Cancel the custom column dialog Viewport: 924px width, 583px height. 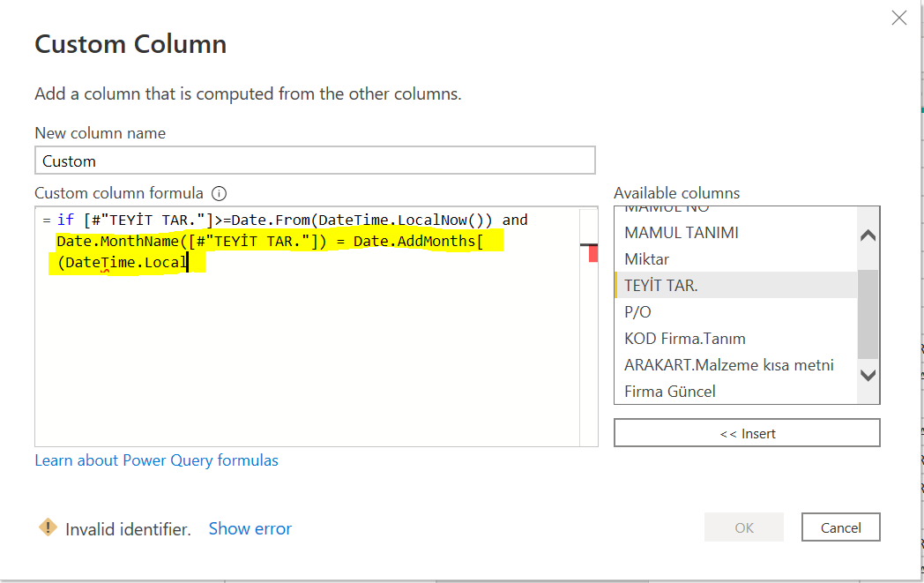tap(840, 527)
